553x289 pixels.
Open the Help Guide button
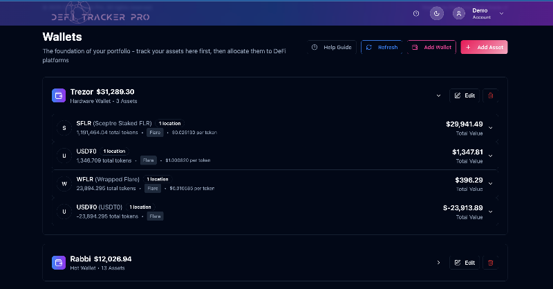pos(332,47)
